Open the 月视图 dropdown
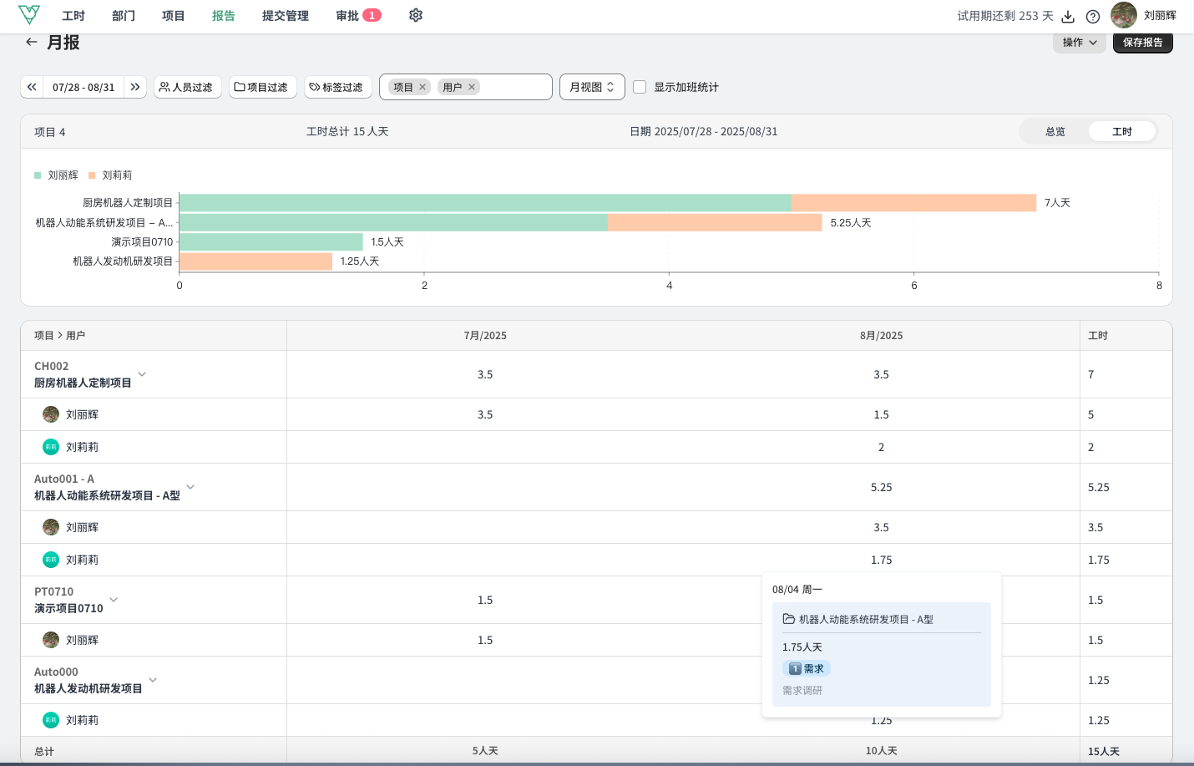 tap(592, 87)
